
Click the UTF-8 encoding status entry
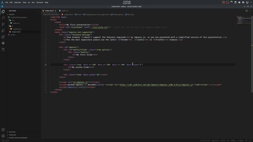[x=223, y=140]
